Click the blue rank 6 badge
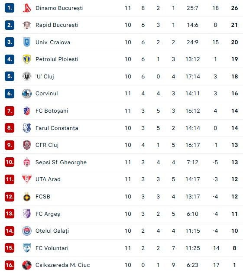Screen dimensions: 243x273 pyautogui.click(x=10, y=94)
